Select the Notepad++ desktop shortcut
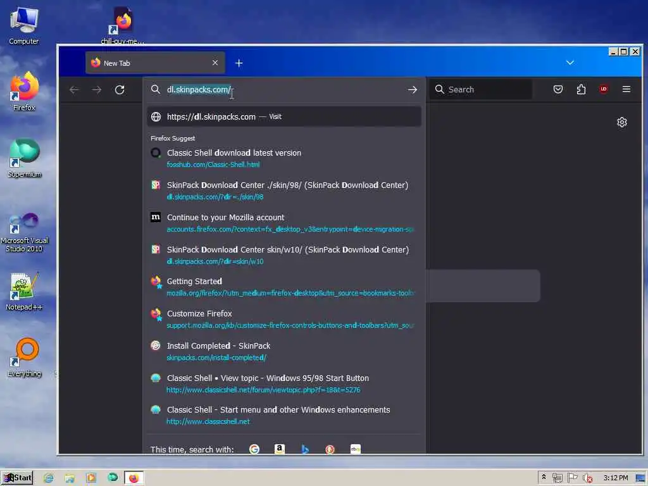Image resolution: width=648 pixels, height=486 pixels. [24, 291]
